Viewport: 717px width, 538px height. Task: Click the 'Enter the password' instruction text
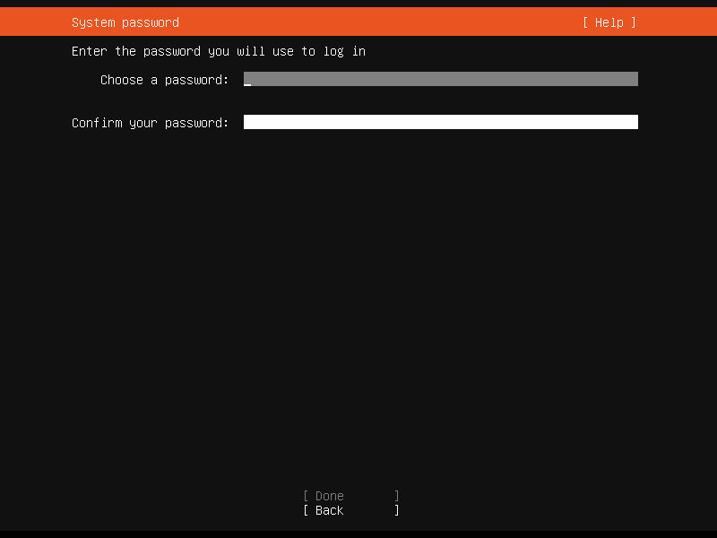pyautogui.click(x=218, y=51)
